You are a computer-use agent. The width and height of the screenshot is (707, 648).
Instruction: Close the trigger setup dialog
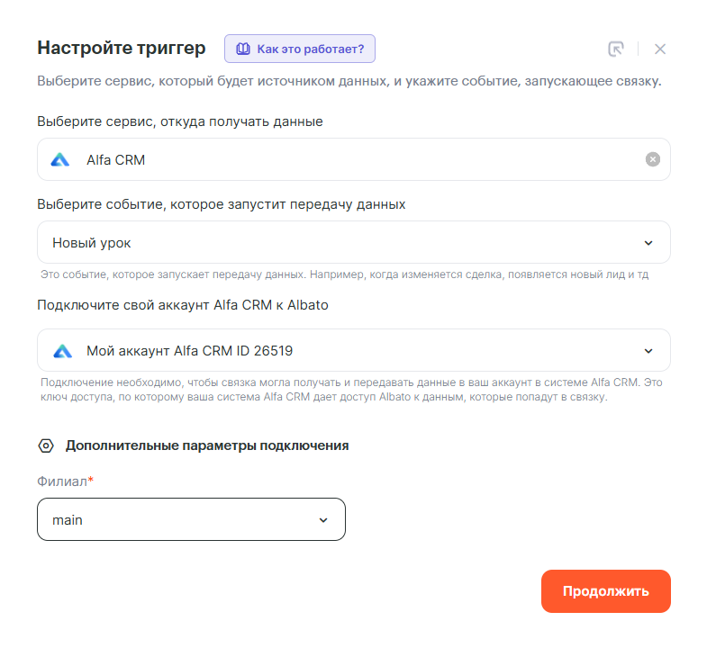tap(660, 49)
